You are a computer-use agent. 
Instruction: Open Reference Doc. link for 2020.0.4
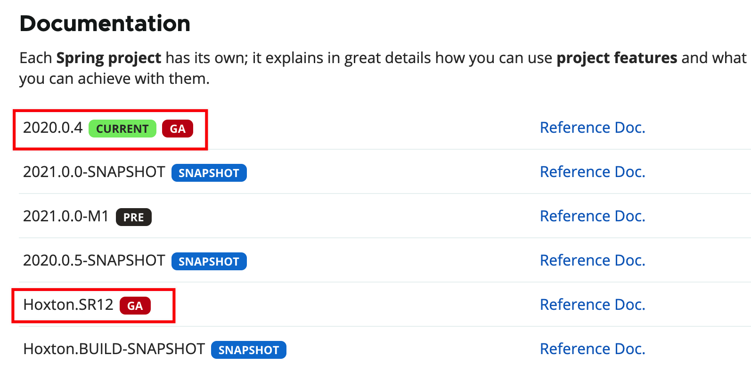point(592,128)
